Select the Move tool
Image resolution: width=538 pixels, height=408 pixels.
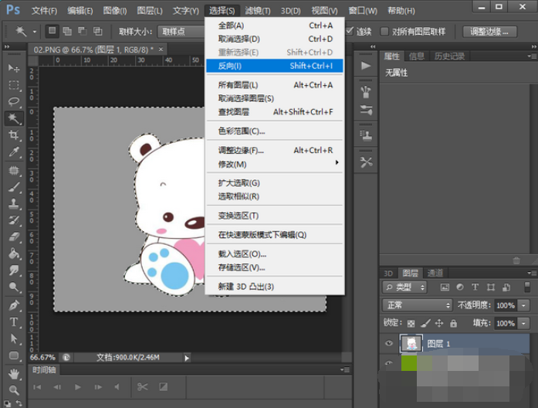14,68
